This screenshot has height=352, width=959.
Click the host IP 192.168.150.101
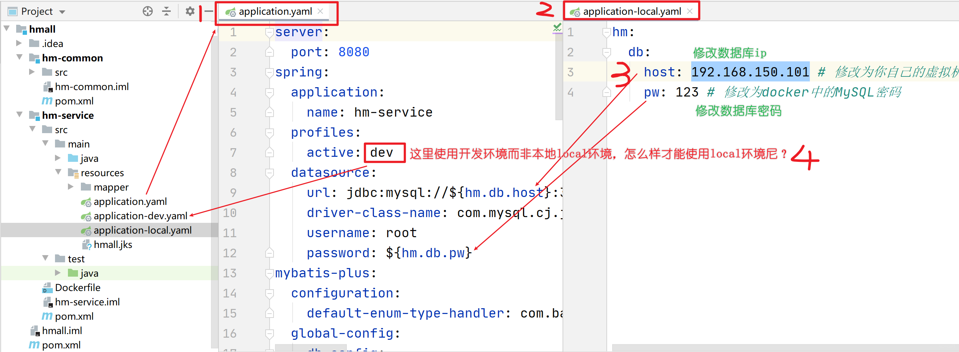tap(750, 72)
